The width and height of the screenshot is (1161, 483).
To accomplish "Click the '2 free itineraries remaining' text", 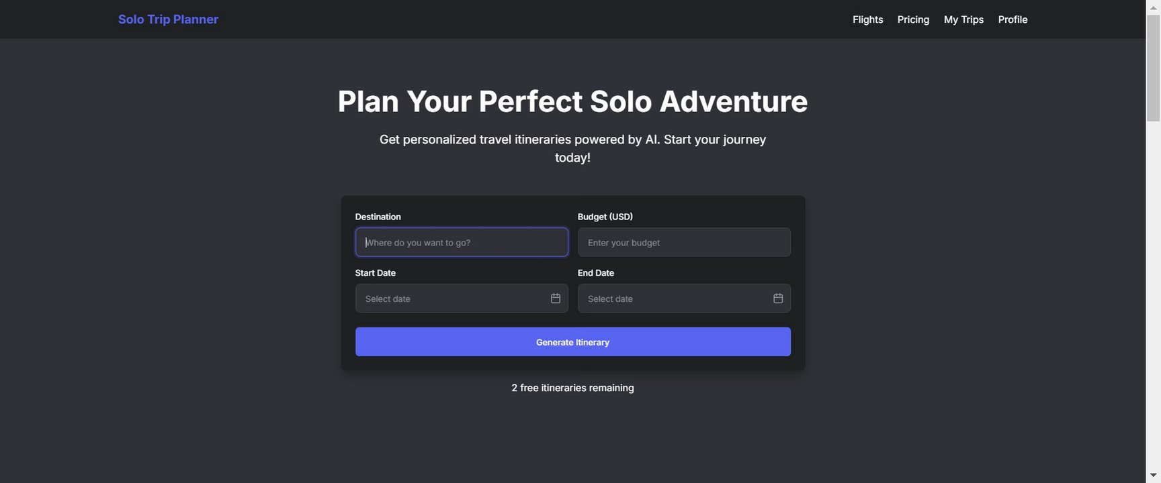I will 572,388.
